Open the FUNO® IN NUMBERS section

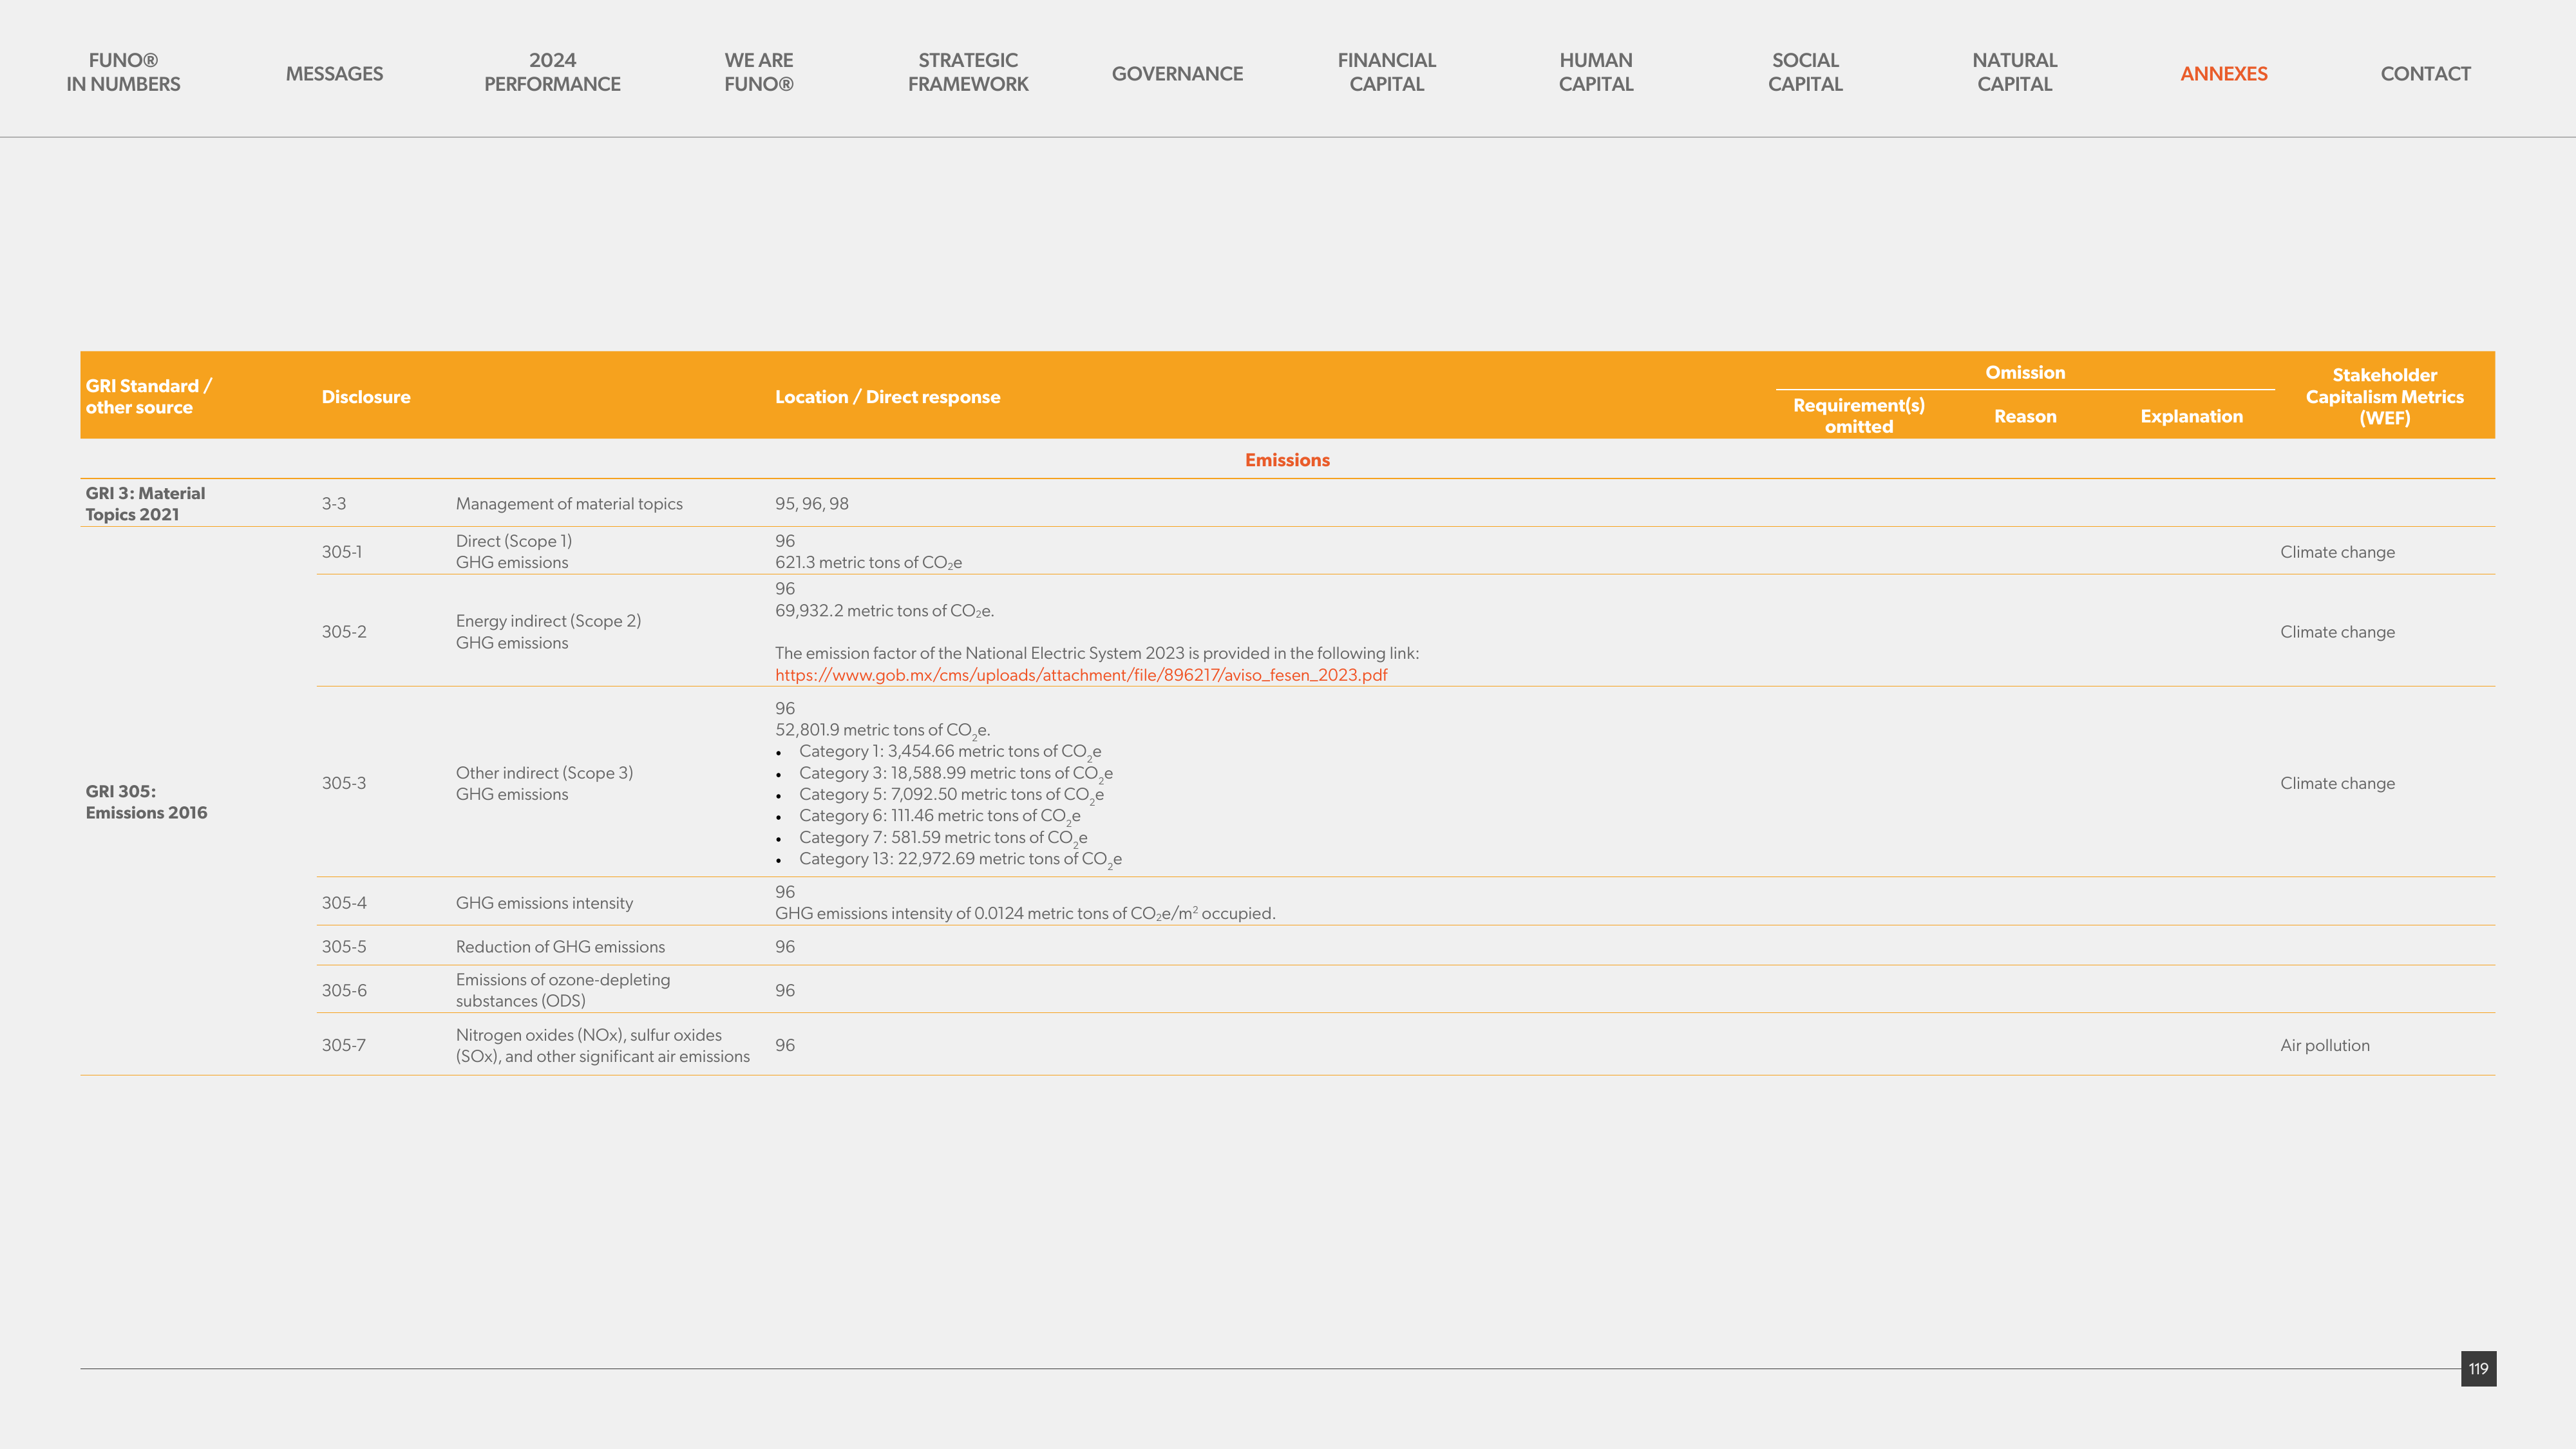[123, 72]
